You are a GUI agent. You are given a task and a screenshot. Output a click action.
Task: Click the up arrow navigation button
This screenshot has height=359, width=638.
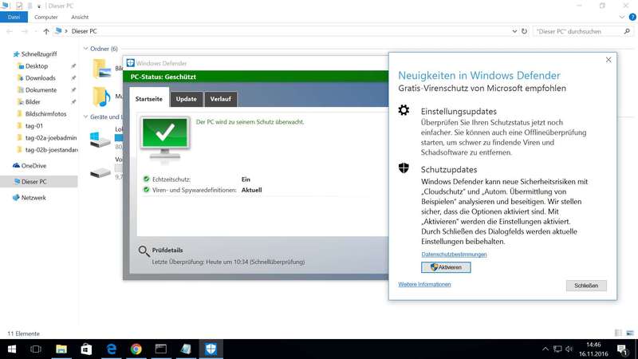(x=46, y=31)
